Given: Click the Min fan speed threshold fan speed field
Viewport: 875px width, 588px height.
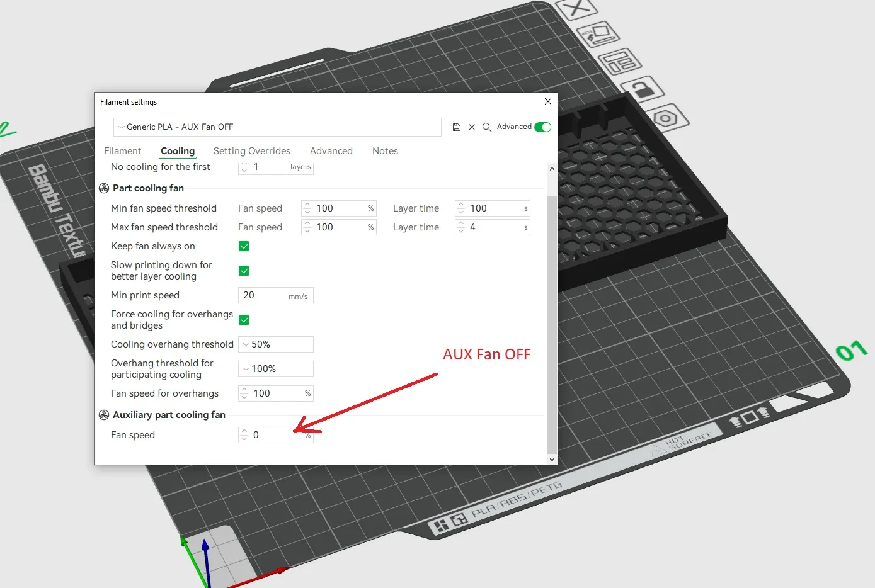Looking at the screenshot, I should click(x=340, y=208).
